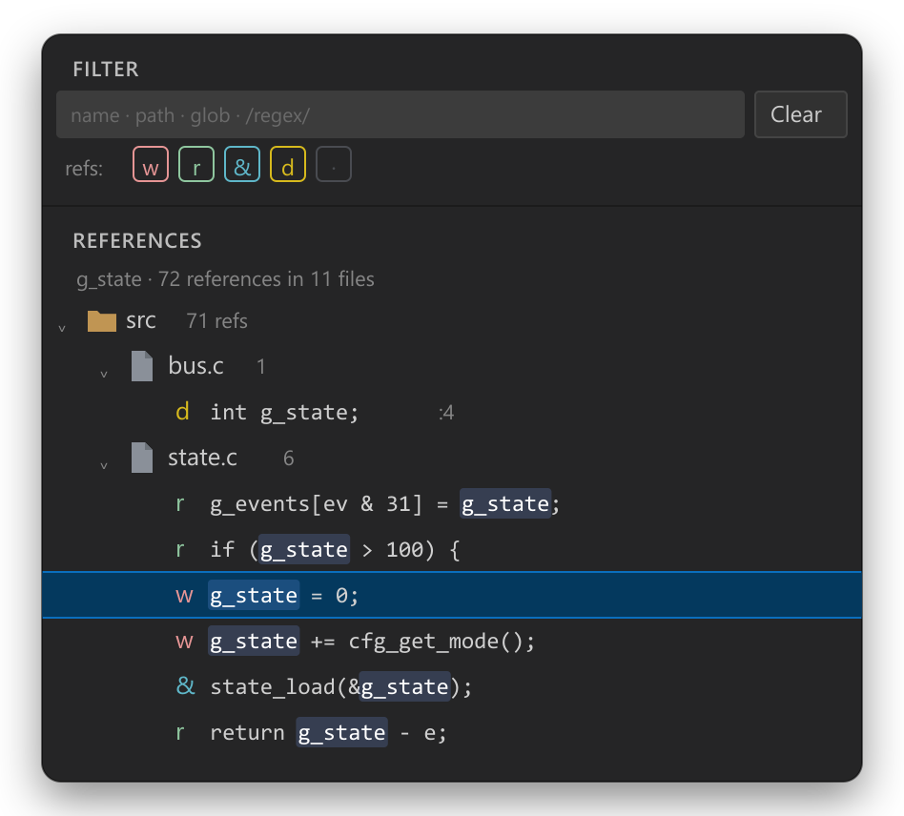Open the 'return g_state - e;' reference
The width and height of the screenshot is (904, 816).
click(452, 732)
